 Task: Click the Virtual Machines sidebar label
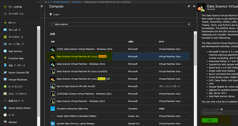[18, 80]
